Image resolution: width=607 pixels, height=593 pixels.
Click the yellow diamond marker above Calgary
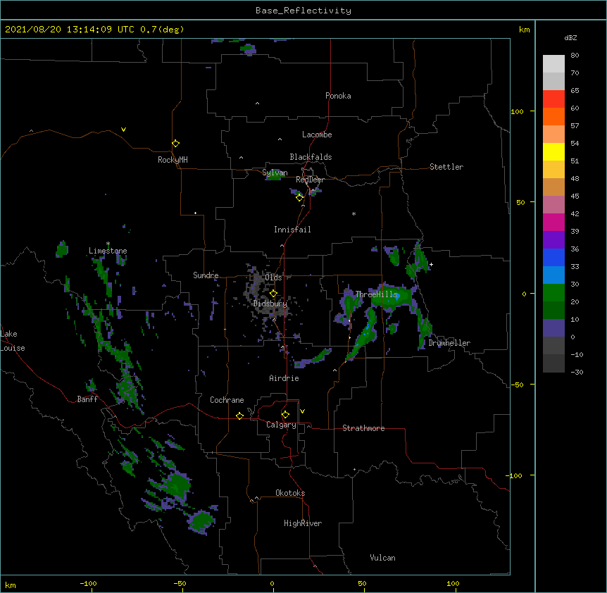pos(285,415)
